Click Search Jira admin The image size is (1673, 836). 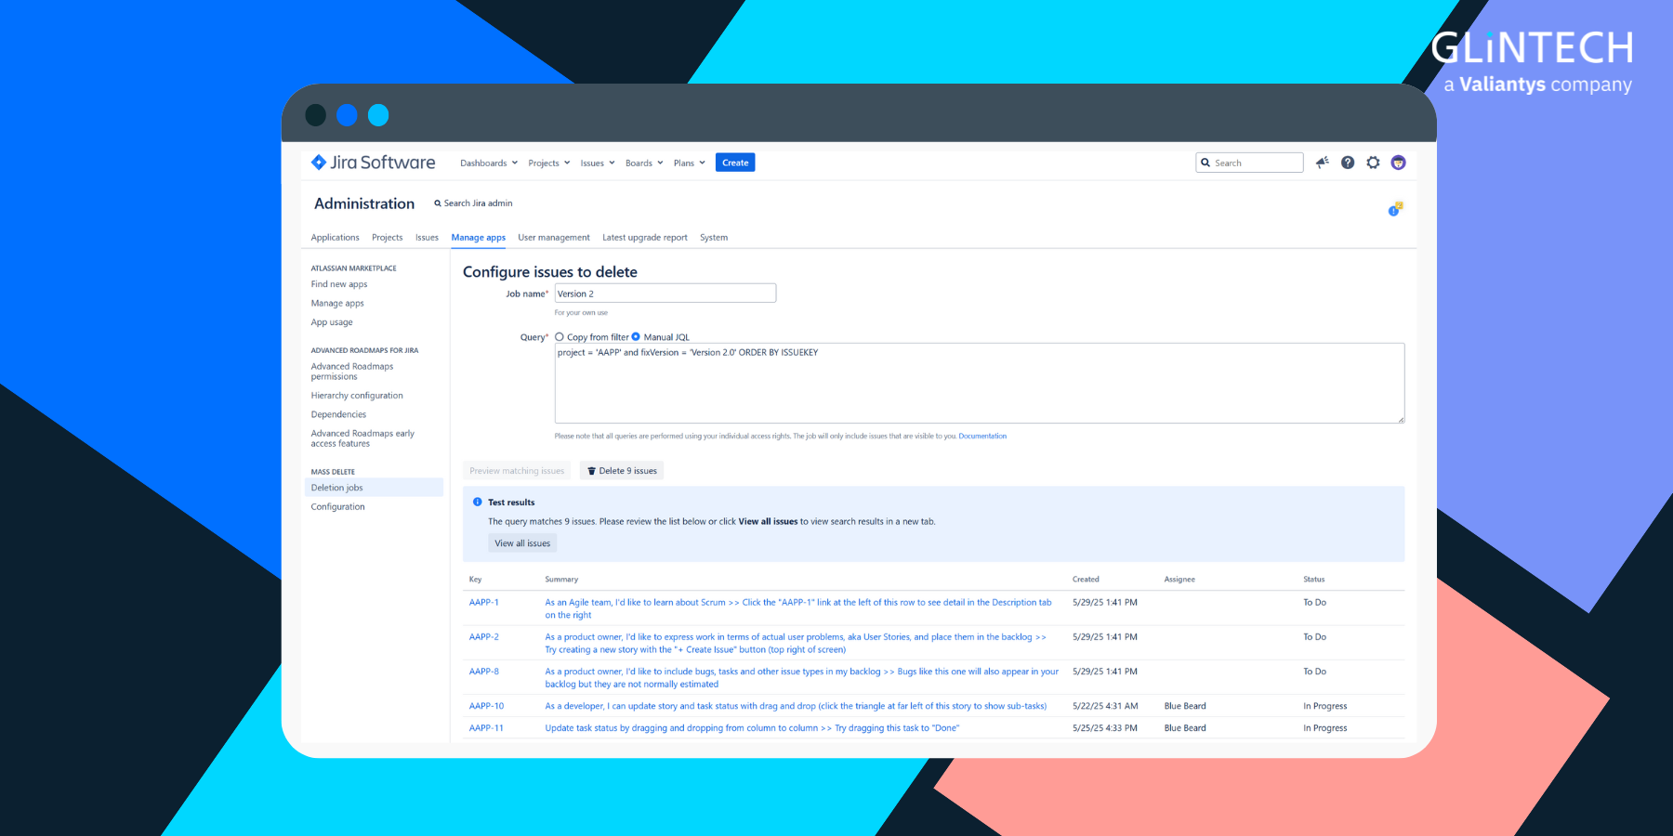click(473, 203)
